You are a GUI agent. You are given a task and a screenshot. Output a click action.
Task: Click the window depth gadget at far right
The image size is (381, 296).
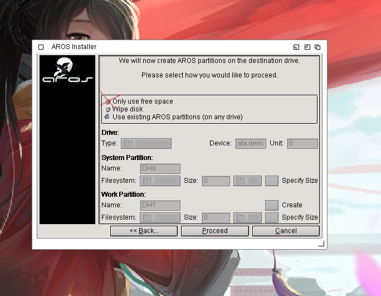(x=317, y=47)
